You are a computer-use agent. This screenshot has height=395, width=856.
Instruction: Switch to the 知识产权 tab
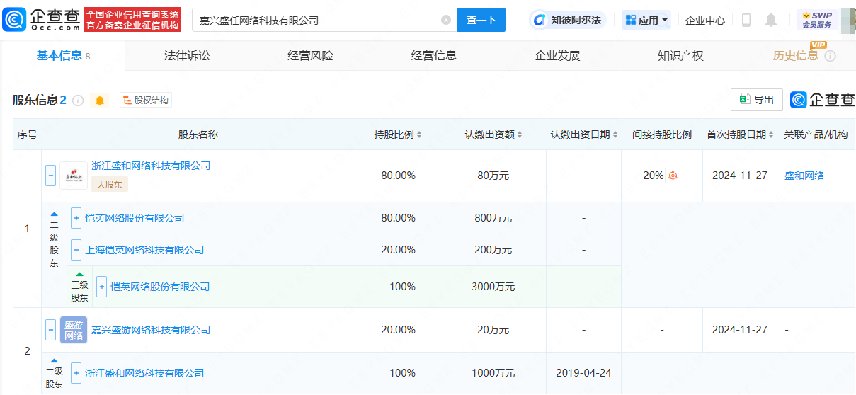click(x=680, y=56)
